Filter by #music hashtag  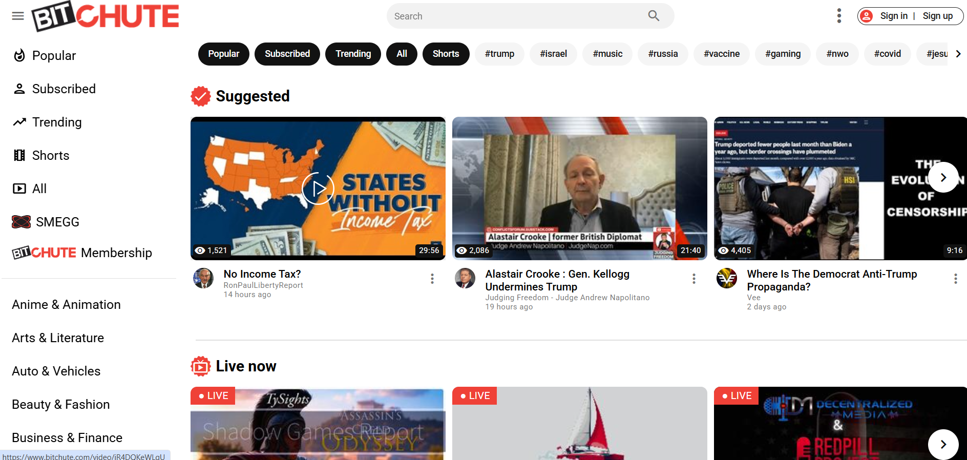point(608,54)
